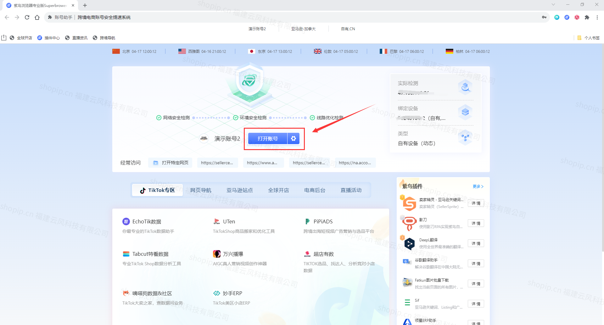The height and width of the screenshot is (325, 604).
Task: Click the 影刀 plugin icon
Action: (x=409, y=223)
